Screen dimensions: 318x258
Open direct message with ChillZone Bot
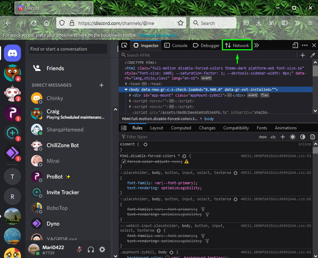[x=68, y=145]
